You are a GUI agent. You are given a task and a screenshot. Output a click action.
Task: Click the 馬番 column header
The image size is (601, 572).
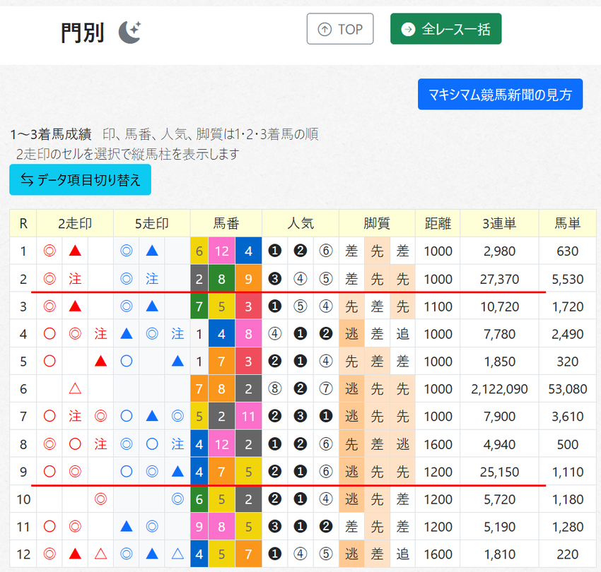click(226, 223)
